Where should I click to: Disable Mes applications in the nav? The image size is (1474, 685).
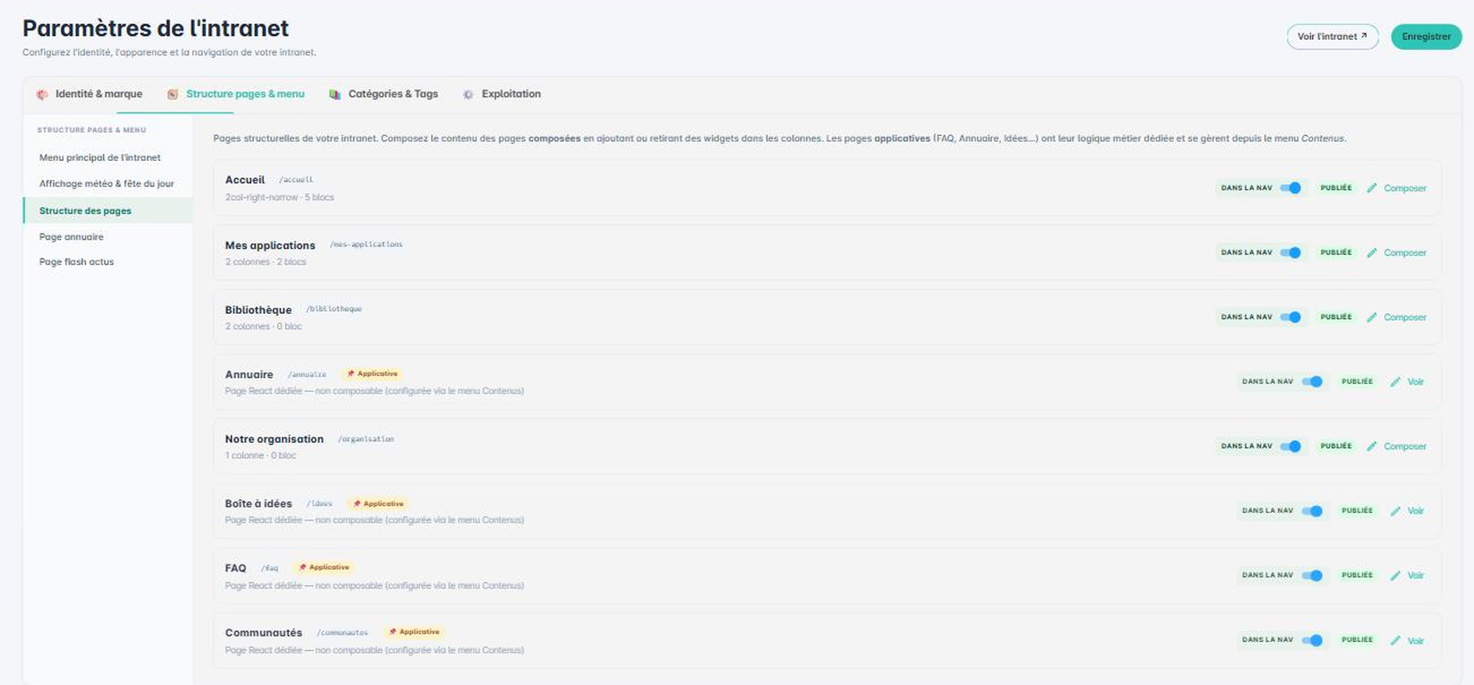(1291, 253)
